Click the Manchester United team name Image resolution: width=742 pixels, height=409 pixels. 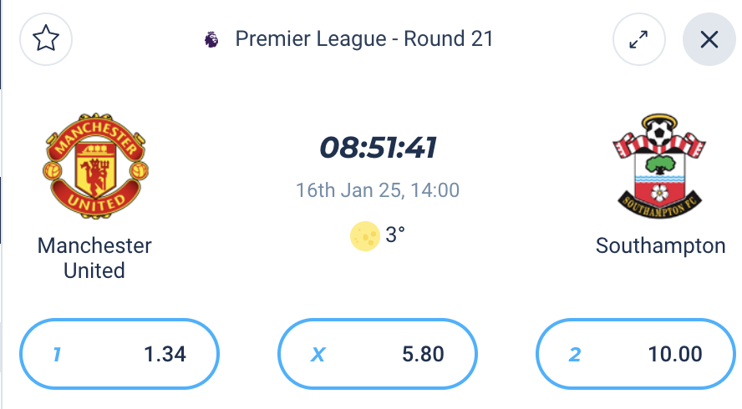[94, 258]
